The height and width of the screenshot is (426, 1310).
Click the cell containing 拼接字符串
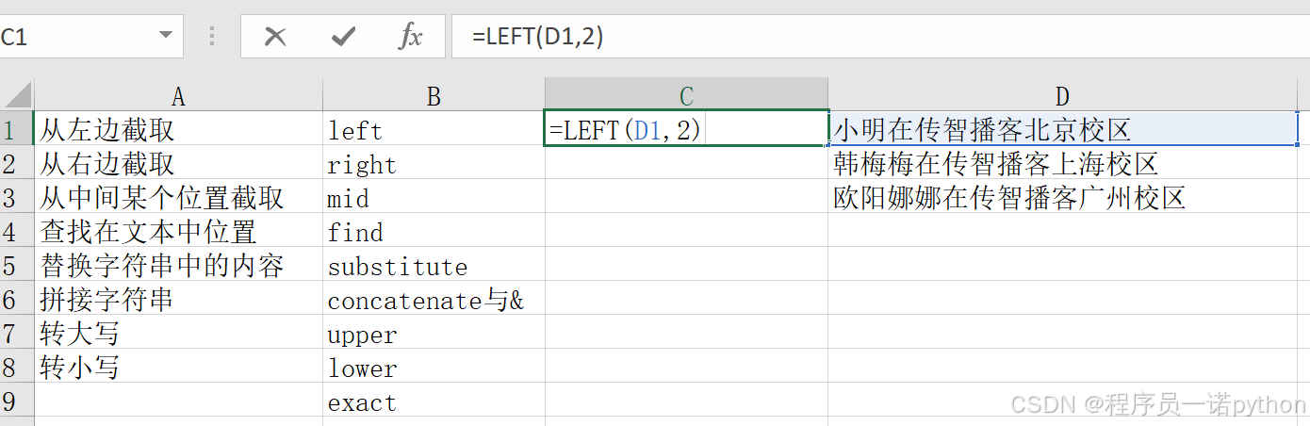point(178,298)
